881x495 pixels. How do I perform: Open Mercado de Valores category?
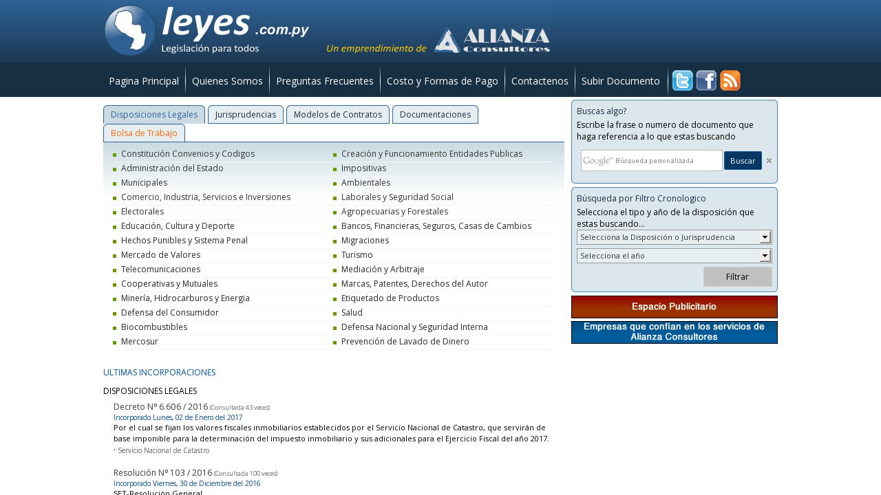(x=161, y=255)
